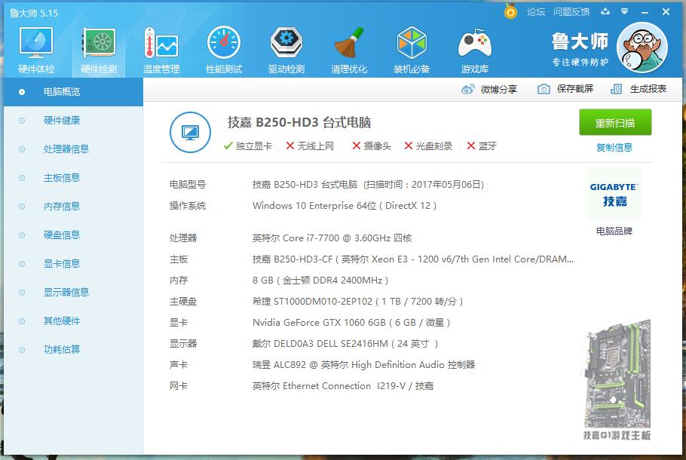This screenshot has height=460, width=686.
Task: Open the title bar dropdown menu arrow
Action: 625,12
